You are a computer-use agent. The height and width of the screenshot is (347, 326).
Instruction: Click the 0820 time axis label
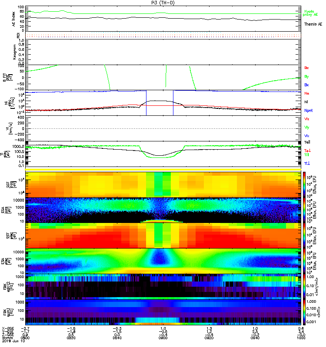coord(71,338)
